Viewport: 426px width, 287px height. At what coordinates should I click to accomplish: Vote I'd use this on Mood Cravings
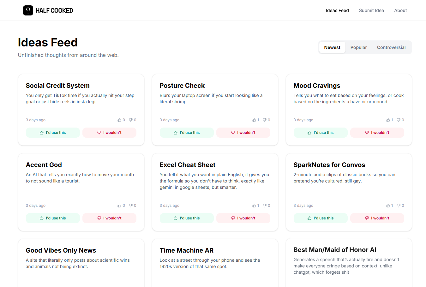[x=320, y=133]
